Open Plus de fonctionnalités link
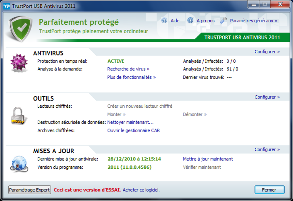The image size is (293, 201). (131, 77)
